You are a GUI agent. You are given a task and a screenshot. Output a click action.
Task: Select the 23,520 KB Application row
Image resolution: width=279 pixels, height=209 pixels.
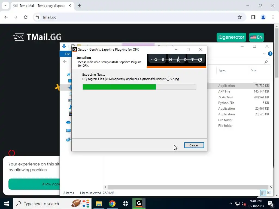click(238, 114)
